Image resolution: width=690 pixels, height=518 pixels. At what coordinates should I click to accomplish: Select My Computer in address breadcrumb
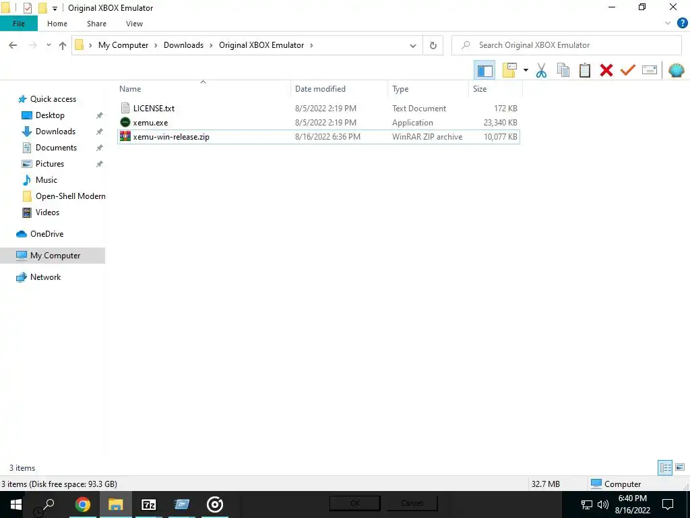(x=123, y=45)
